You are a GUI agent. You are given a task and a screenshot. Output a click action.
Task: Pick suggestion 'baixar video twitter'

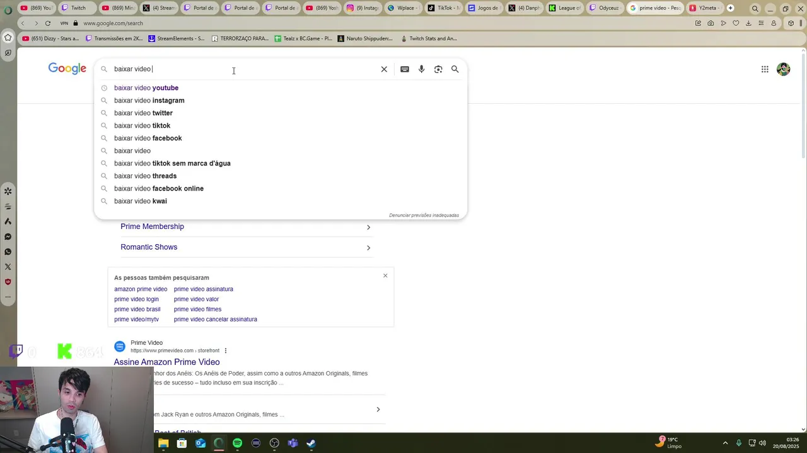(x=281, y=113)
